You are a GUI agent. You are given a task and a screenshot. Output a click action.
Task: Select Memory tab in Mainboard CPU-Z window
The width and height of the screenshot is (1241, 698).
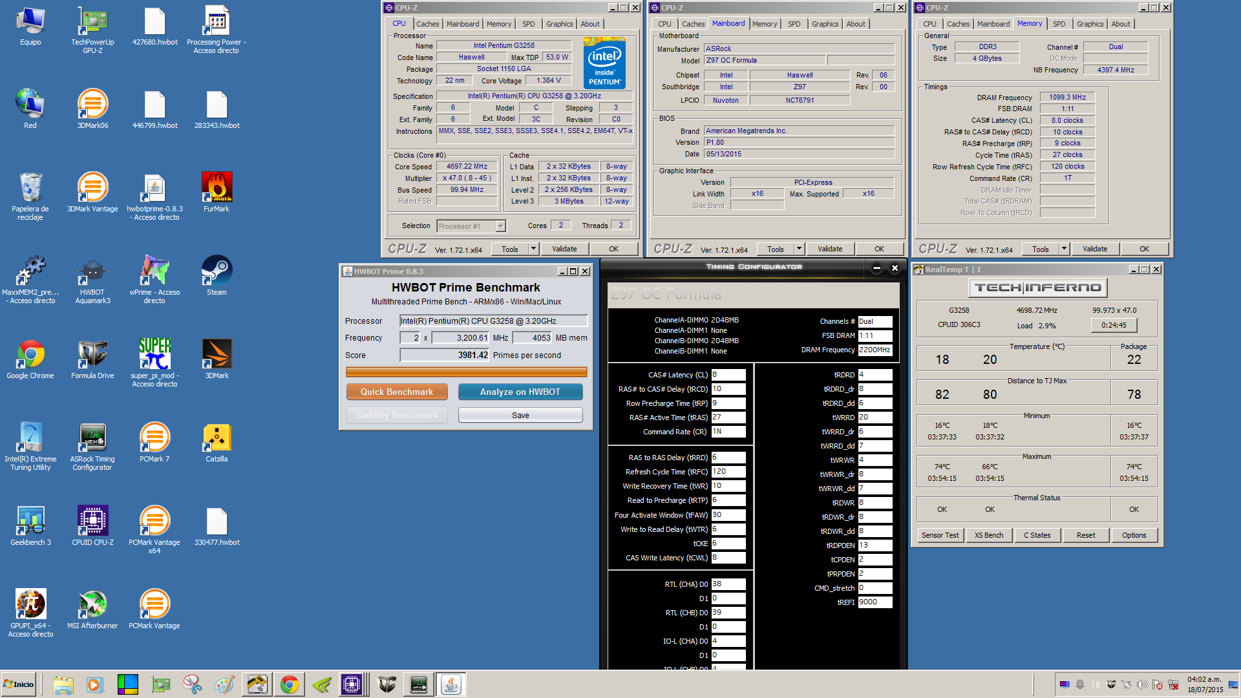[x=765, y=24]
